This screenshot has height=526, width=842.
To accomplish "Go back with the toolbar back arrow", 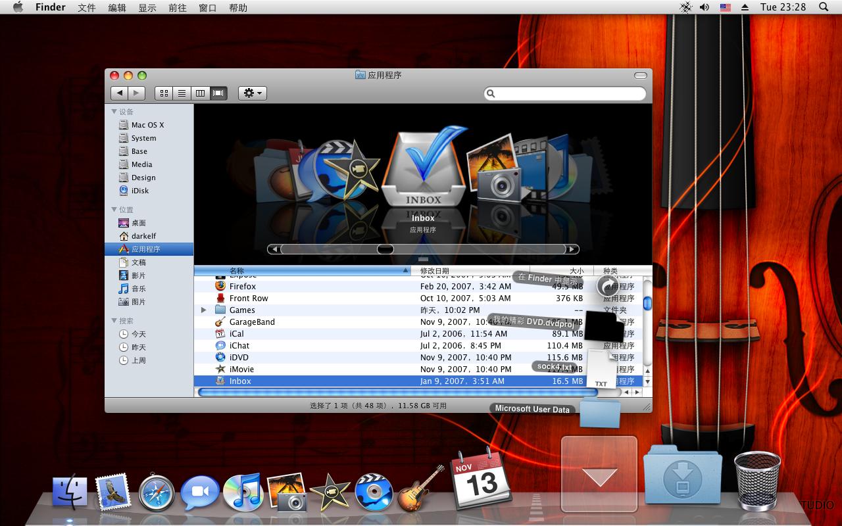I will click(119, 93).
